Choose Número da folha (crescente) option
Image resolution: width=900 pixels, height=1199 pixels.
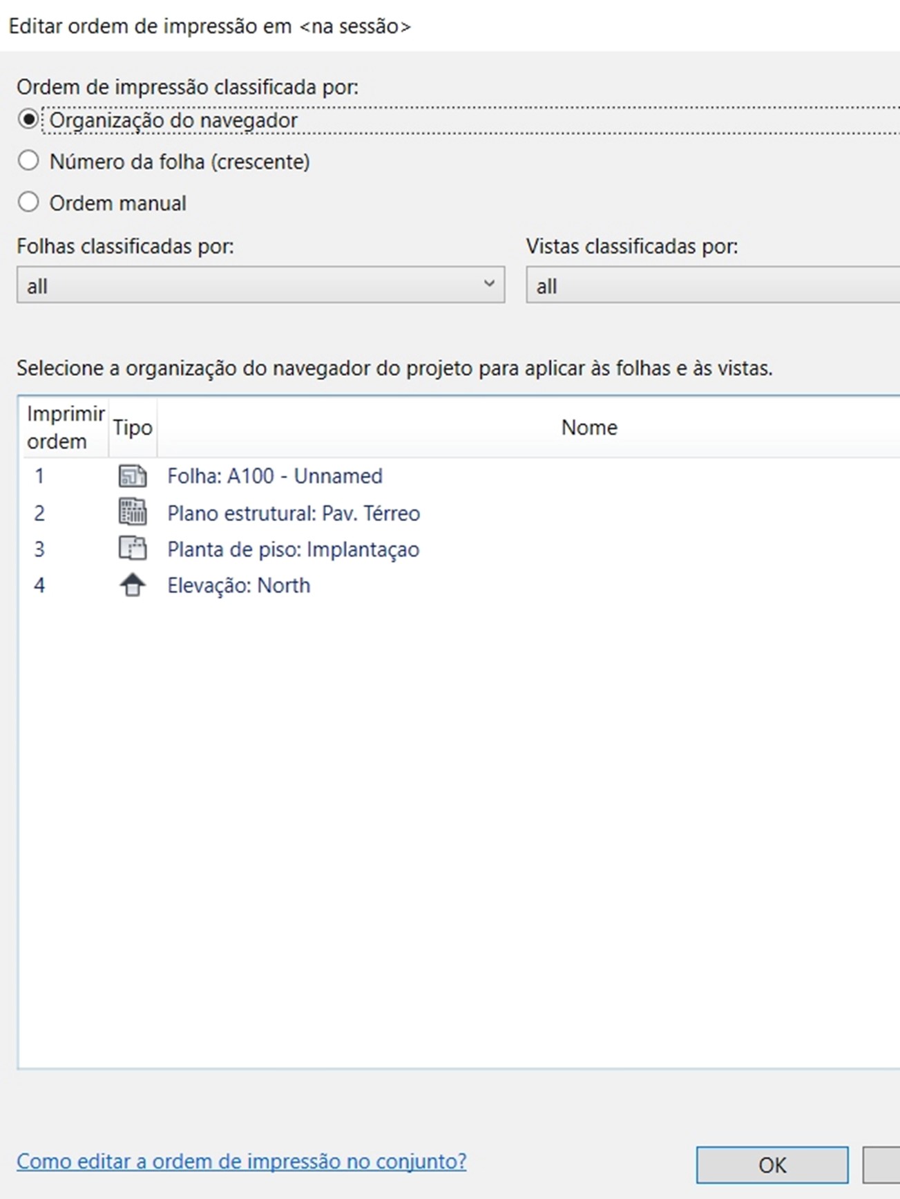(x=28, y=161)
